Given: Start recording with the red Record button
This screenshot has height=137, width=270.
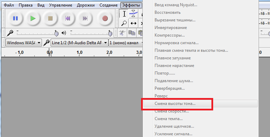Looking at the screenshot, I should (x=105, y=18).
